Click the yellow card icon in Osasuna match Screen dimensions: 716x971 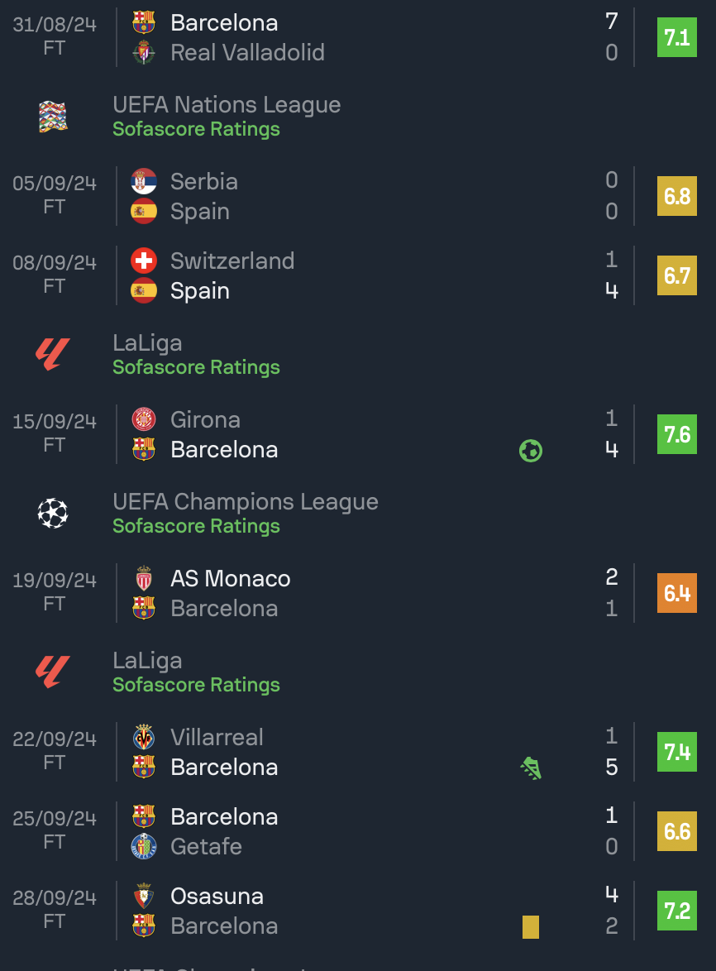click(x=530, y=927)
